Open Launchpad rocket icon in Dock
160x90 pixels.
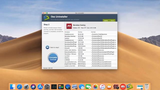[26, 87]
